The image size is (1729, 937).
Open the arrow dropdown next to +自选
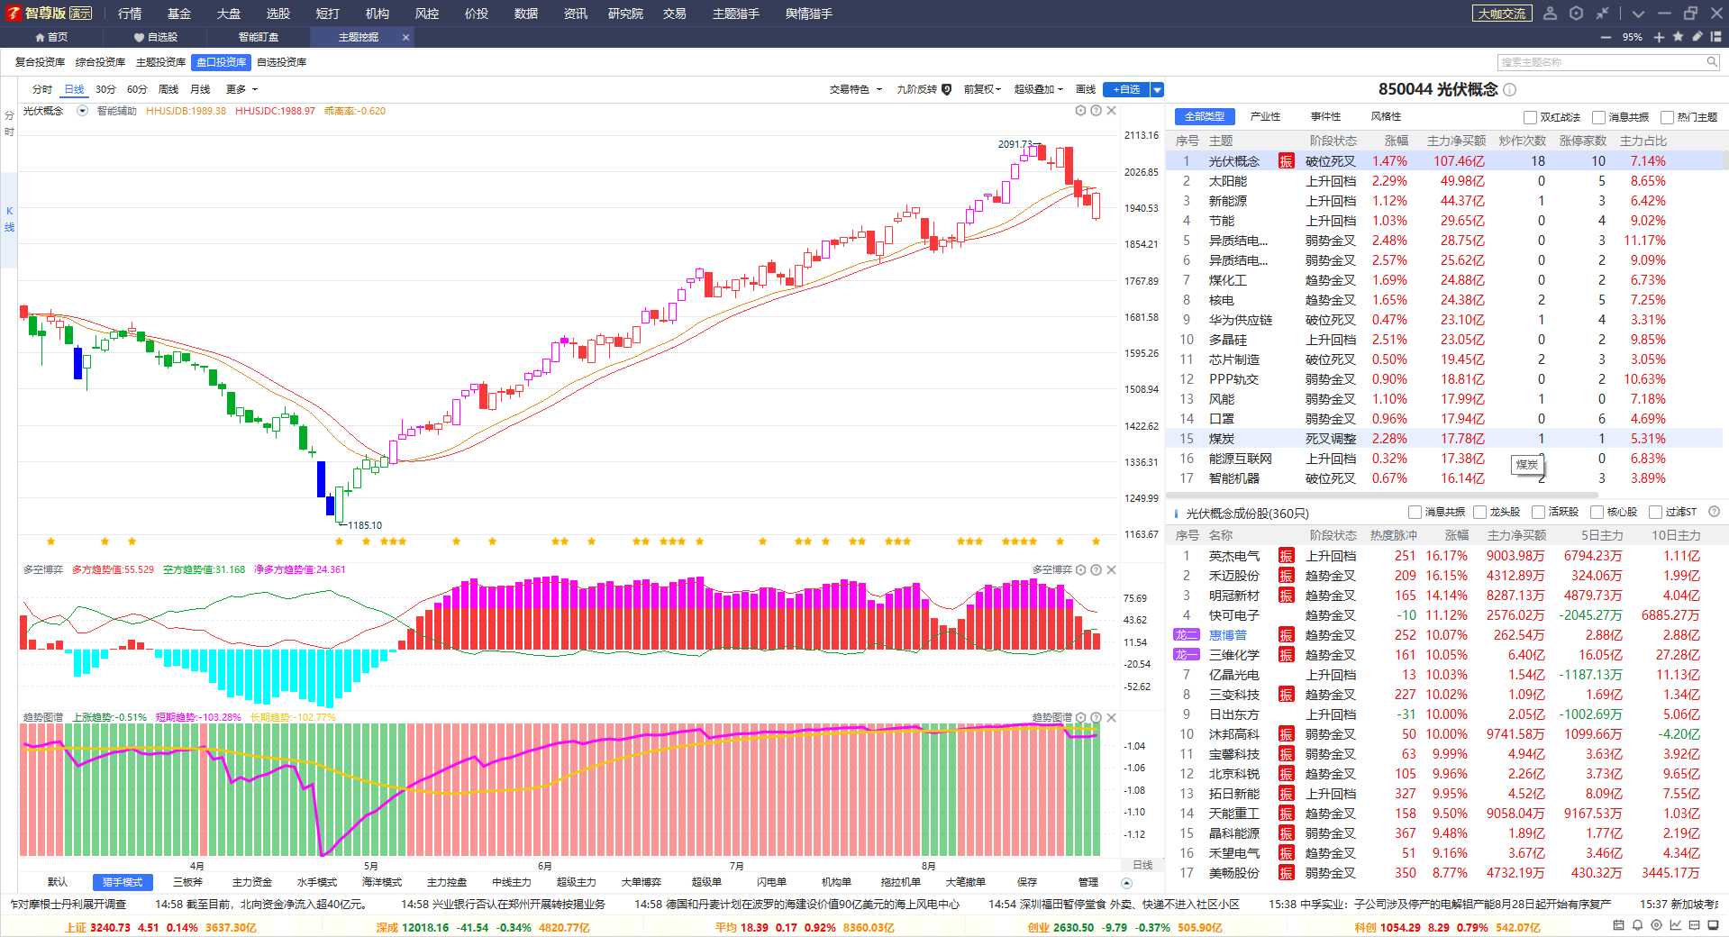coord(1158,89)
